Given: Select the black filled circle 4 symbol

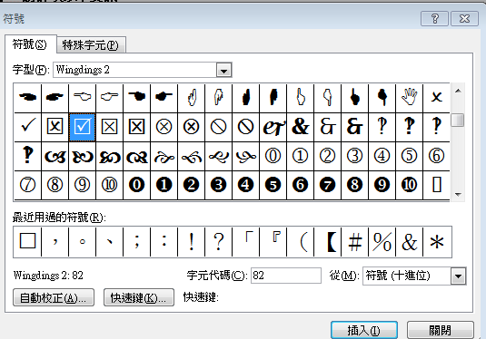Looking at the screenshot, I should (x=246, y=185).
